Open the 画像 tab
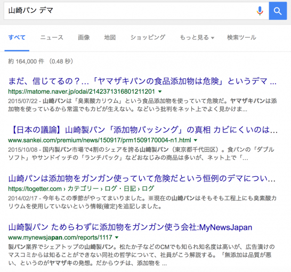This screenshot has width=291, height=272. click(84, 37)
